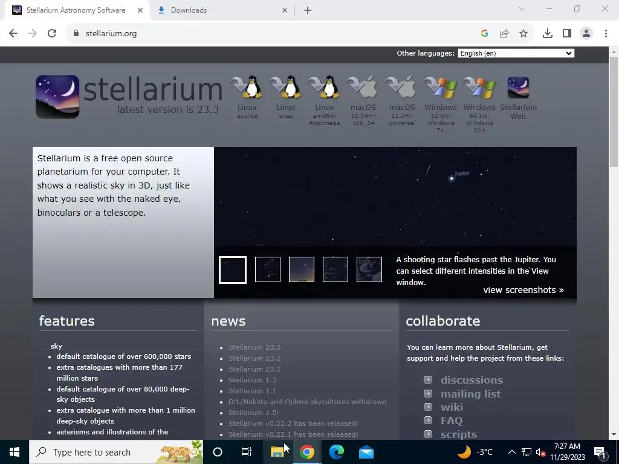The width and height of the screenshot is (619, 464).
Task: Open File Explorer from taskbar
Action: [x=277, y=452]
